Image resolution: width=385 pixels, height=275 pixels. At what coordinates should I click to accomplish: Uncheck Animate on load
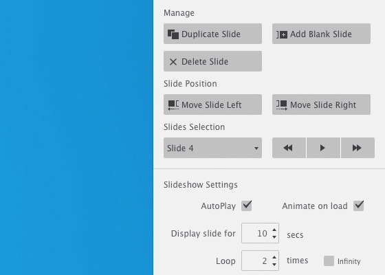[359, 206]
